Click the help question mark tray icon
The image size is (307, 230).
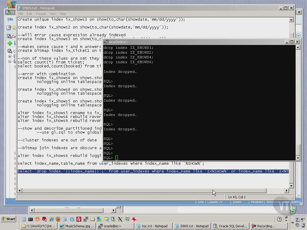click(x=279, y=219)
